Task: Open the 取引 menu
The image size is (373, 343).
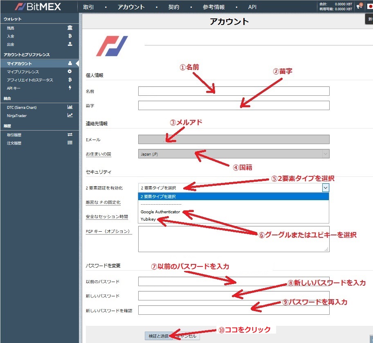Action: [x=88, y=7]
